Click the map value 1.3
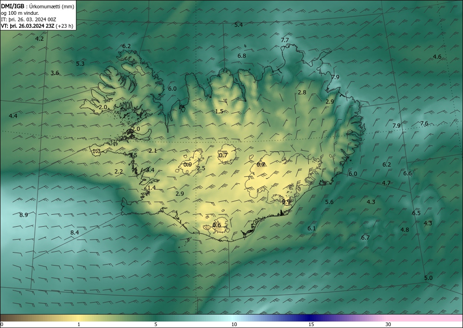 click(x=97, y=151)
